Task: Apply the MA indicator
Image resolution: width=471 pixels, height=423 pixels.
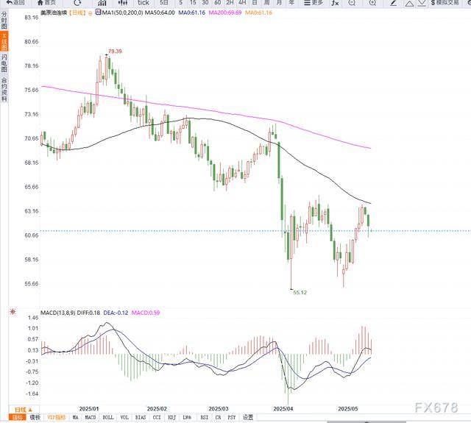Action: coord(75,417)
